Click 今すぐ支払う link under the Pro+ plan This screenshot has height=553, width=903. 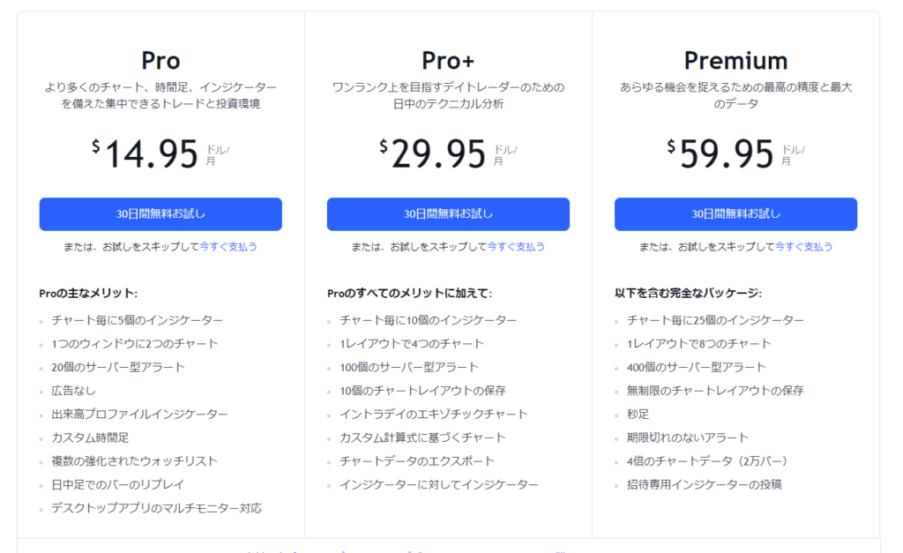(516, 247)
